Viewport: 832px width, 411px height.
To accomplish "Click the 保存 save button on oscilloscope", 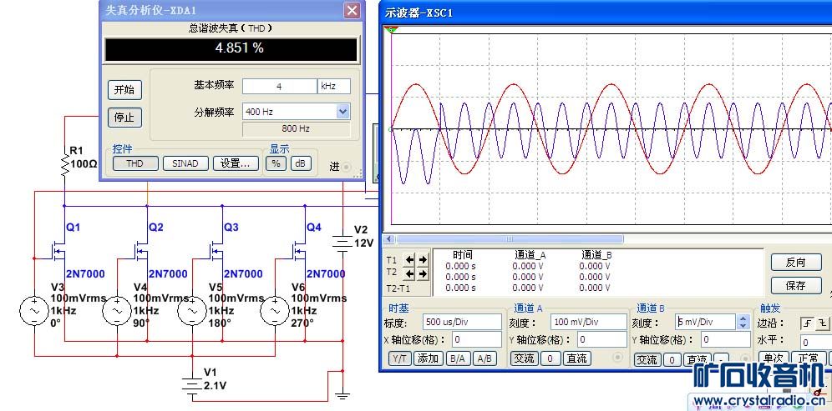I will tap(795, 285).
